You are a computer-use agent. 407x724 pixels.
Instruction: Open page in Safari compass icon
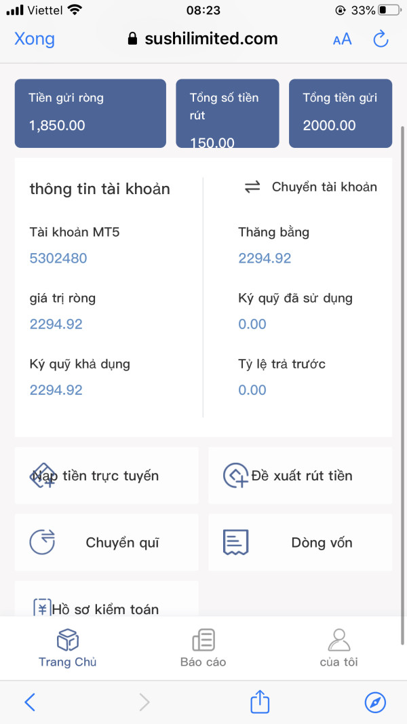point(375,702)
